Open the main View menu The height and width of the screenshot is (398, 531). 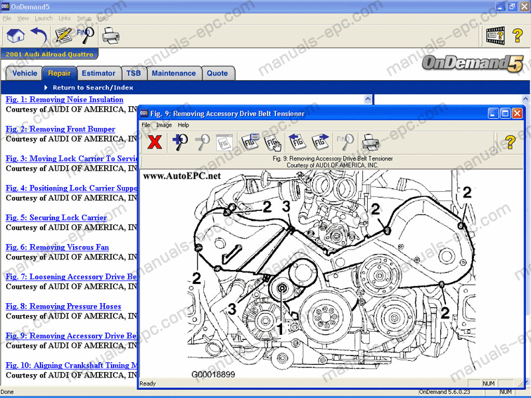click(23, 19)
